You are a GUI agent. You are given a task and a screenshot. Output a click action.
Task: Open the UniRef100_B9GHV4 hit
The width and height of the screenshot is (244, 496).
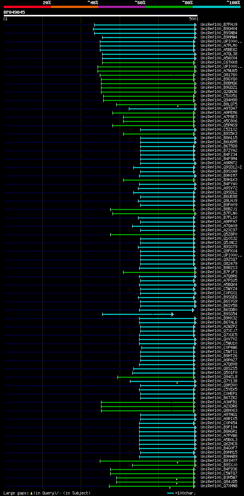219,29
